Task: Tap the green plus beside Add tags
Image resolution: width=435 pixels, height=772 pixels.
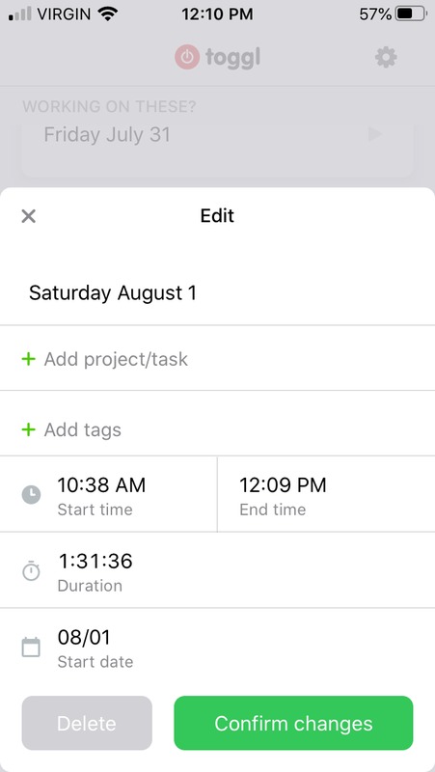Action: (29, 429)
